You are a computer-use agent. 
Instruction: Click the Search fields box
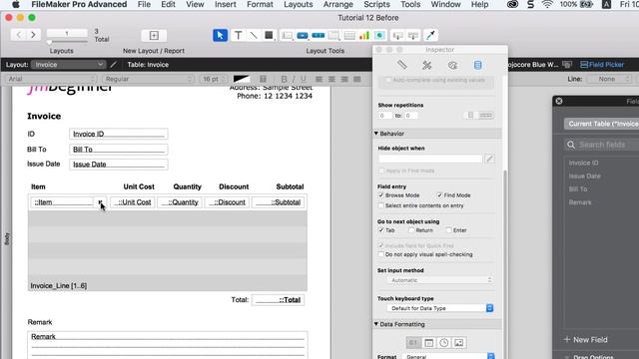601,145
